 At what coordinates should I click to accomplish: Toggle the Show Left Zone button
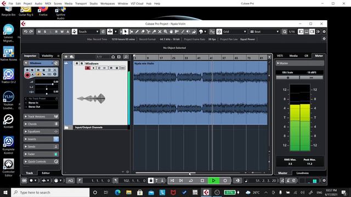point(301,32)
